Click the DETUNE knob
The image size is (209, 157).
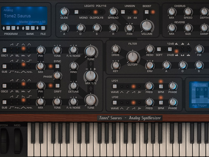click(73, 86)
